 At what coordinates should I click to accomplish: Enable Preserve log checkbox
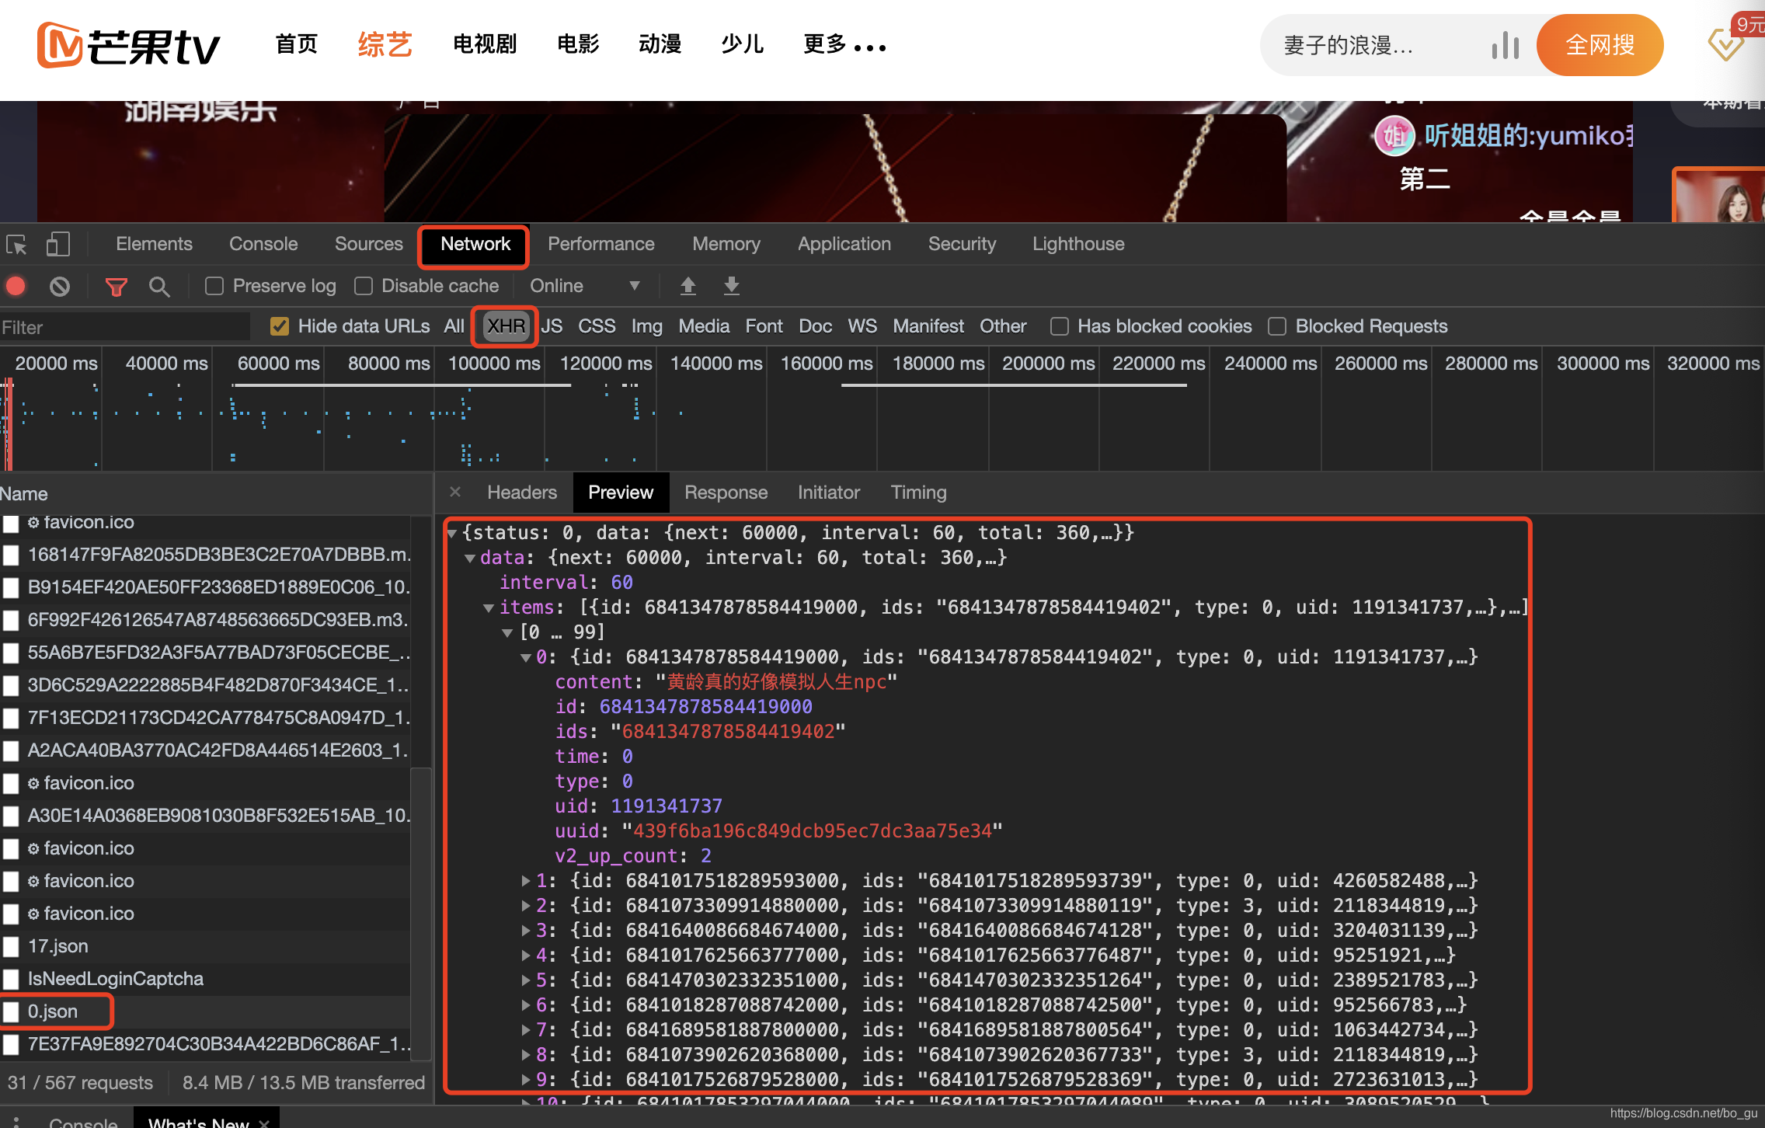click(214, 287)
